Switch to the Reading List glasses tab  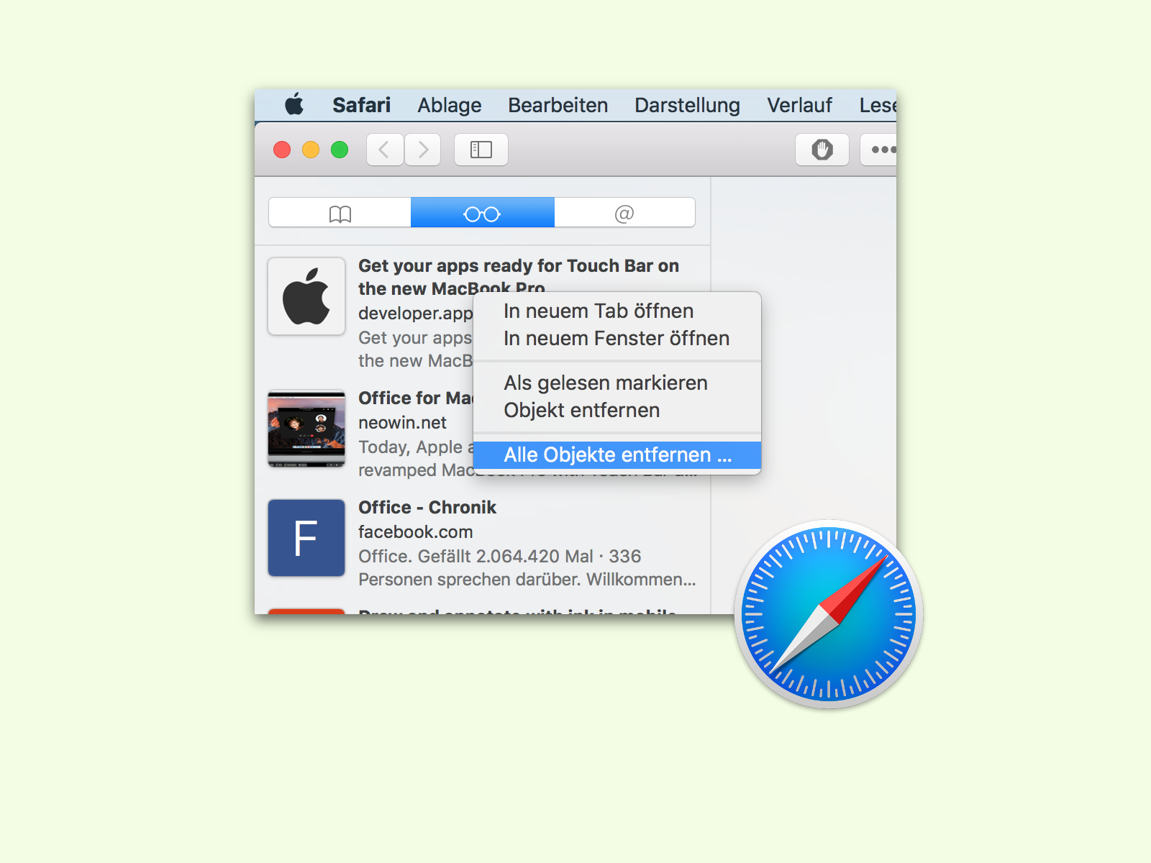(482, 213)
